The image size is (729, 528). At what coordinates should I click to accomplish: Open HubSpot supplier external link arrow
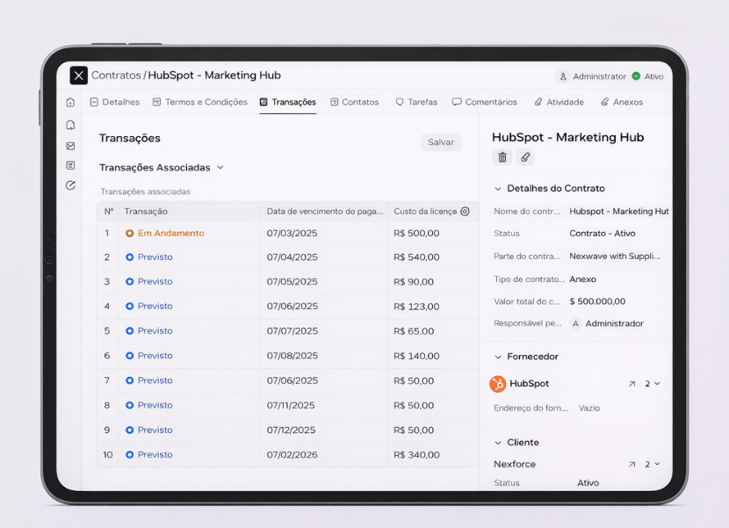pos(632,384)
